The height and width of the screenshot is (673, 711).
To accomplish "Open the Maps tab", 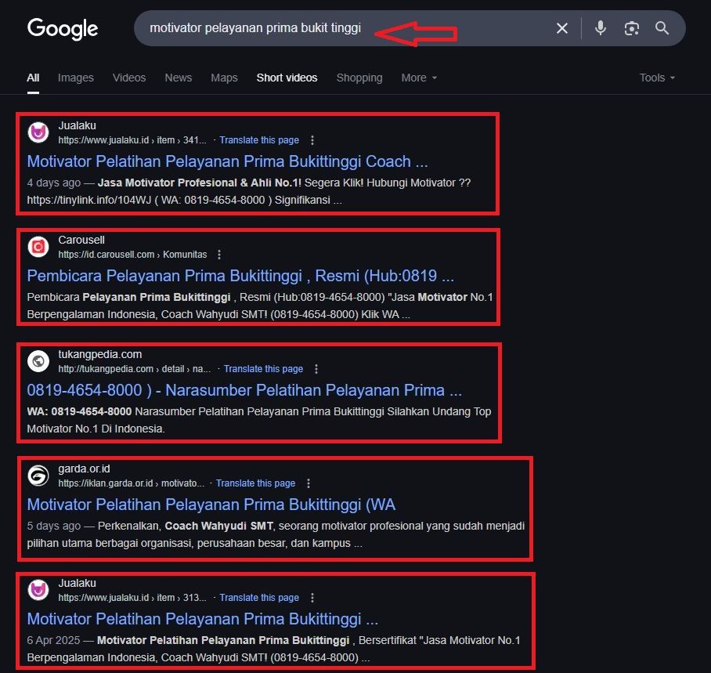I will point(224,78).
